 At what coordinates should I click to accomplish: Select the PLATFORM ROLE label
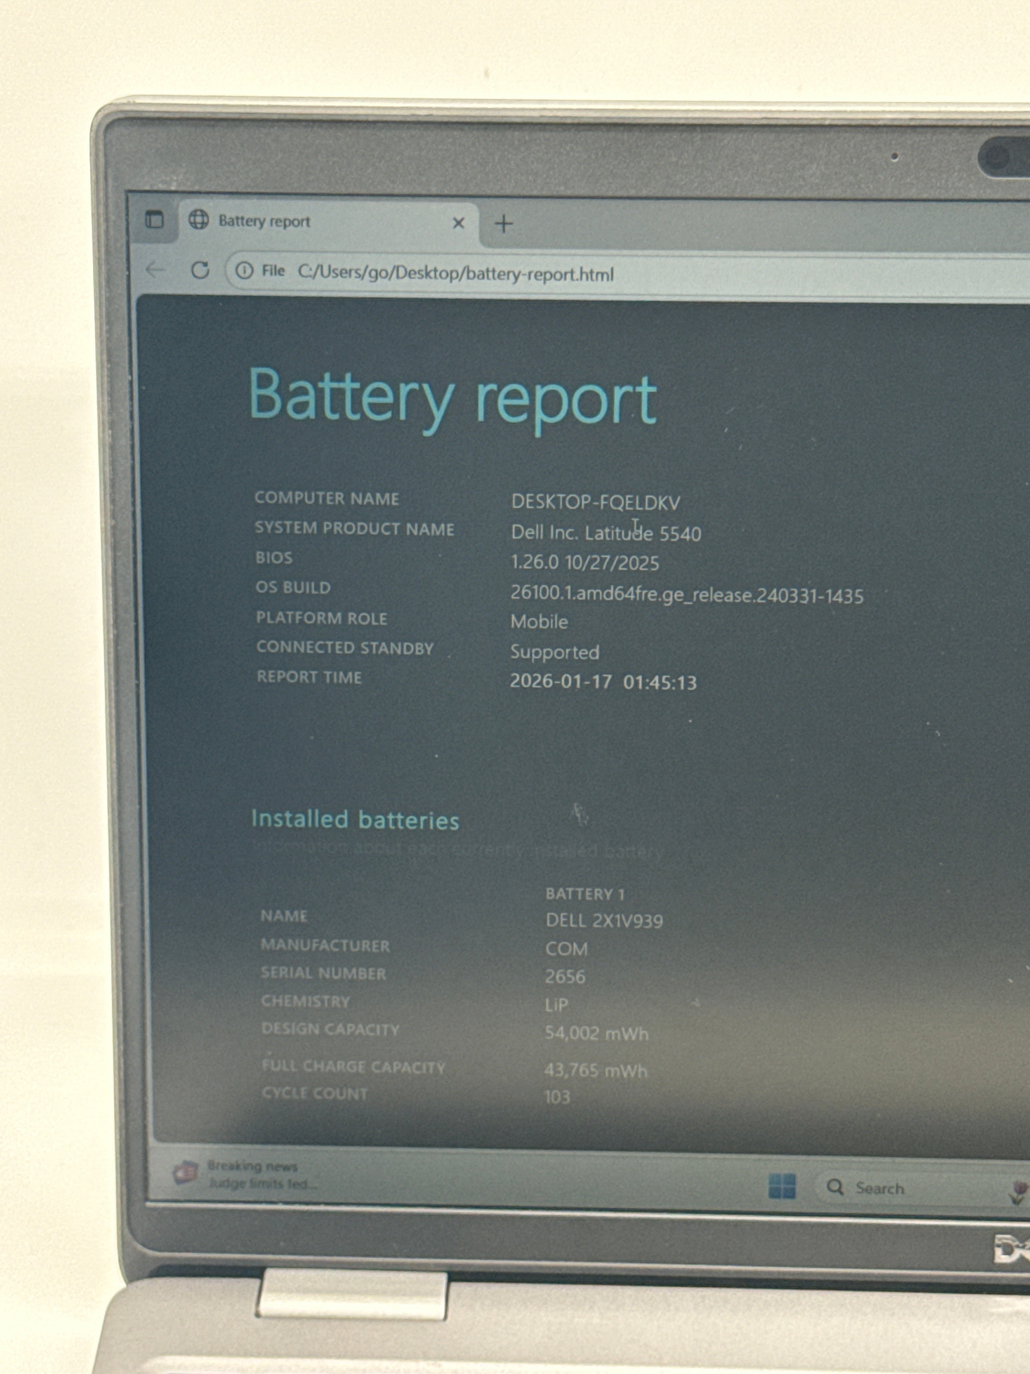click(322, 618)
